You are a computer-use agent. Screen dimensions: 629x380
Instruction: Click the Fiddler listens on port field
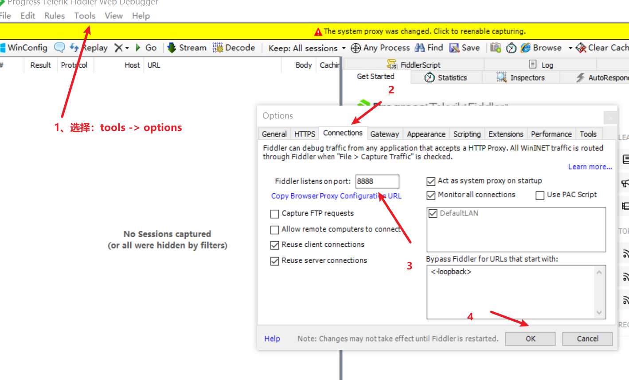(377, 181)
